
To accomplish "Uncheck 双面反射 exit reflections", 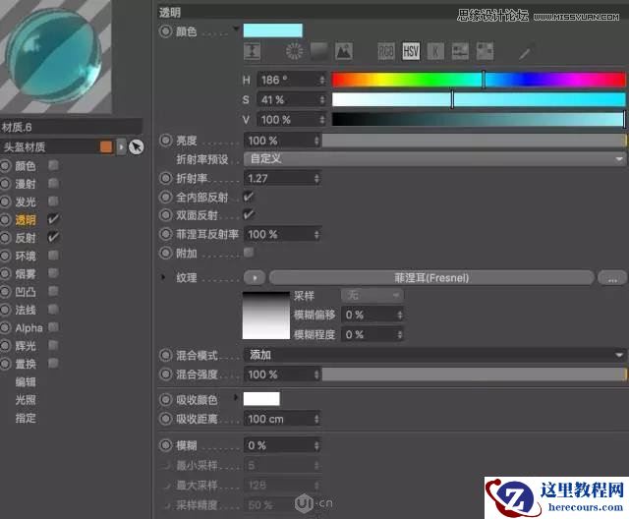I will [249, 214].
